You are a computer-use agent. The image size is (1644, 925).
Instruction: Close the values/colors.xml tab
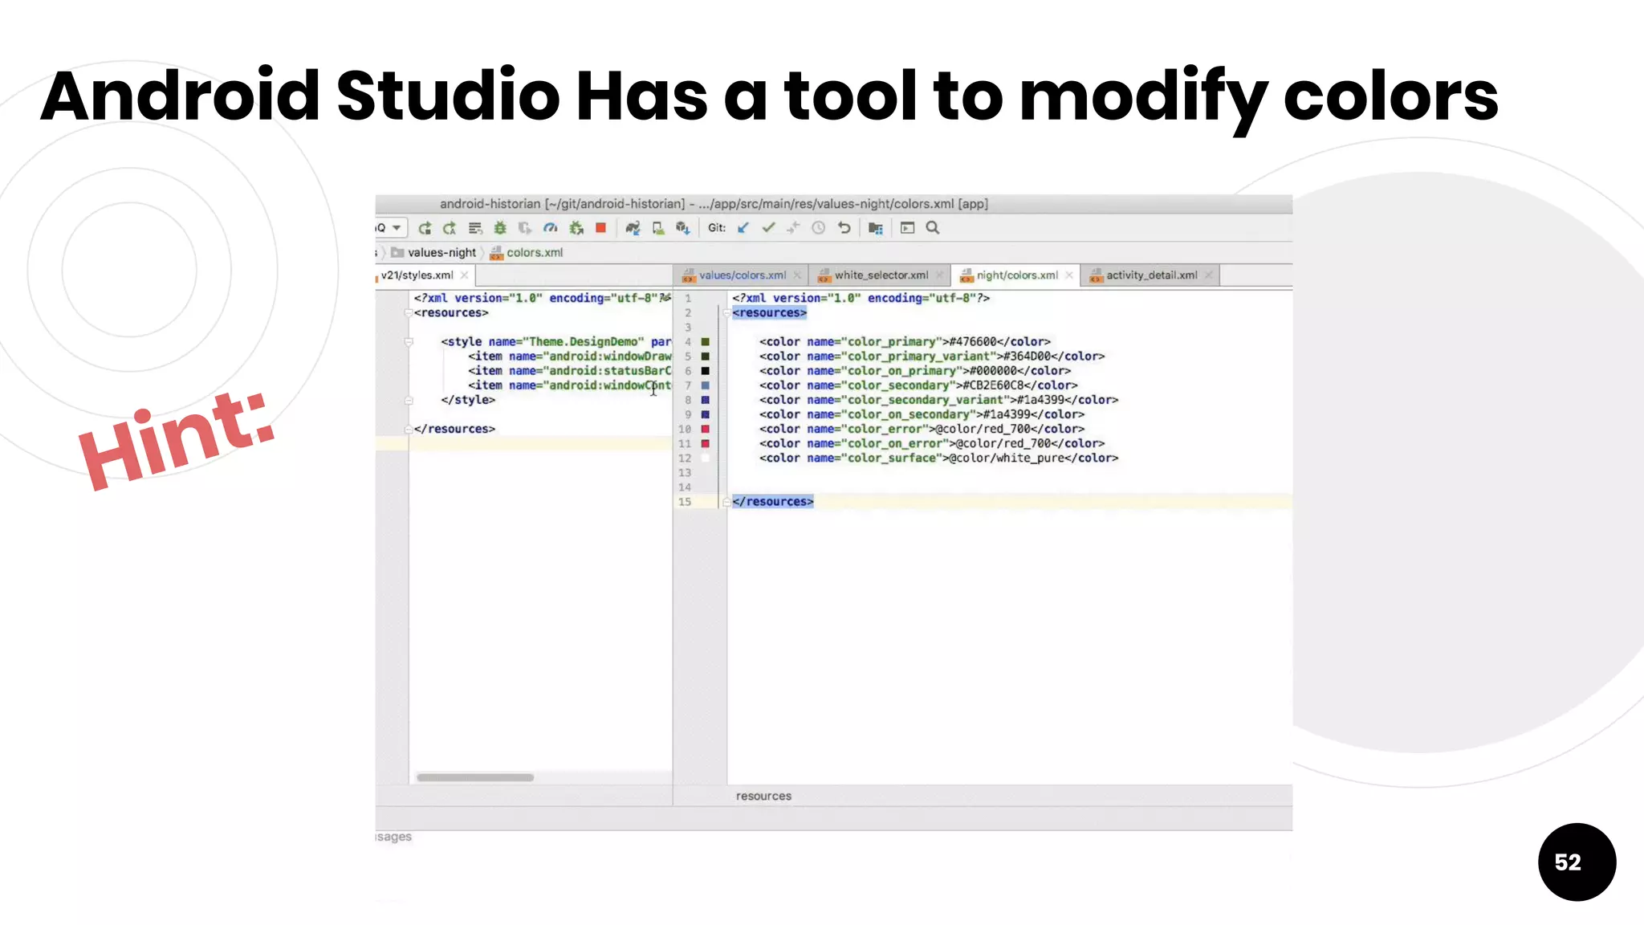[797, 275]
